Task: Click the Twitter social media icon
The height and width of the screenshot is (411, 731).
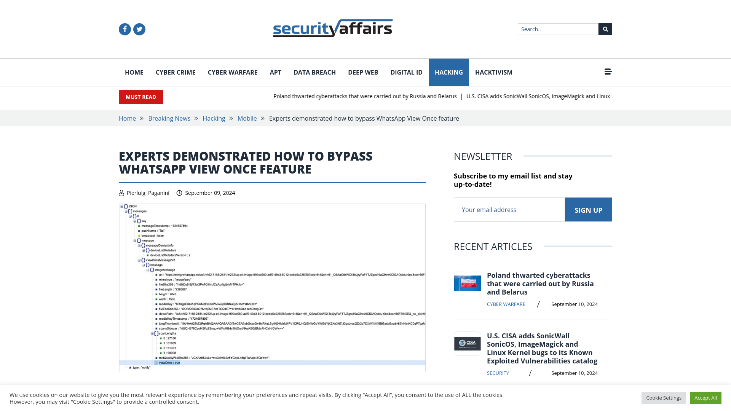Action: [x=139, y=29]
